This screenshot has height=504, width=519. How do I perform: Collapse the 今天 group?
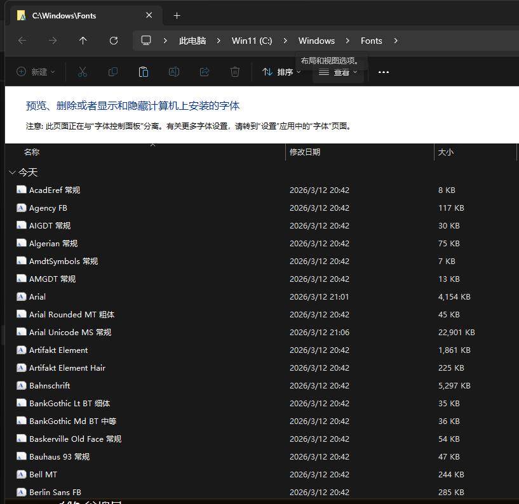[x=13, y=172]
